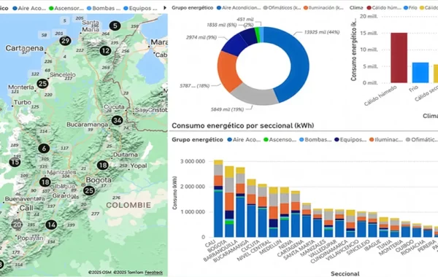
Task: Click the cluster marker 34 near Cucuta
Action: click(117, 120)
